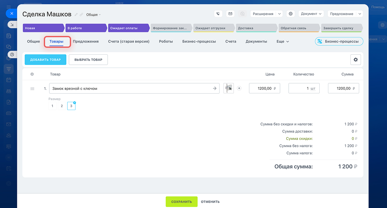Click the ДОБАВИТЬ ТОВАР button
Screen dimensions: 387x208
coord(45,60)
